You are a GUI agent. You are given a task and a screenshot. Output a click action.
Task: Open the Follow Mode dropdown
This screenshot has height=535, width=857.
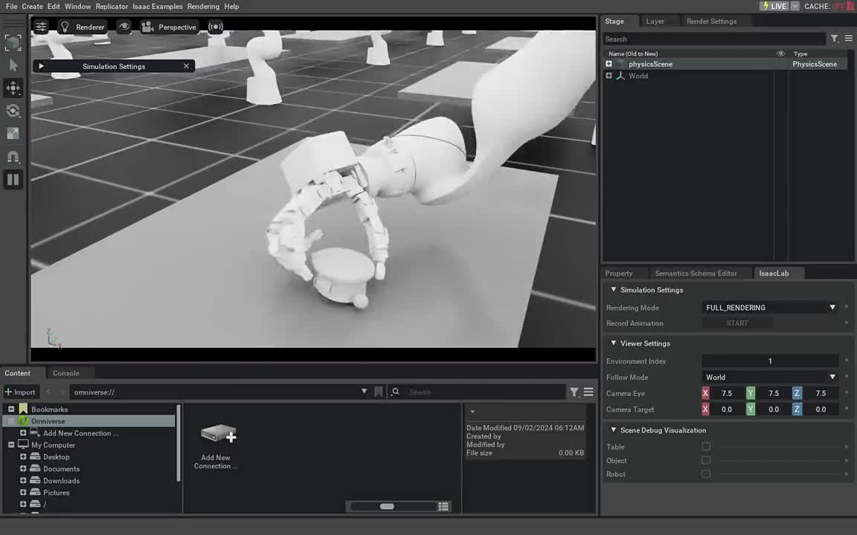770,377
